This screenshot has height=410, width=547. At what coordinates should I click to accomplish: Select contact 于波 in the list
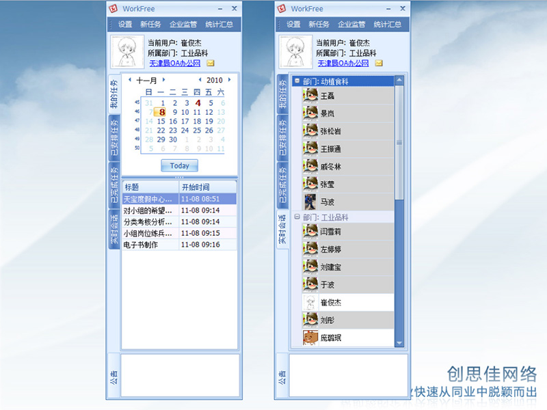(328, 284)
